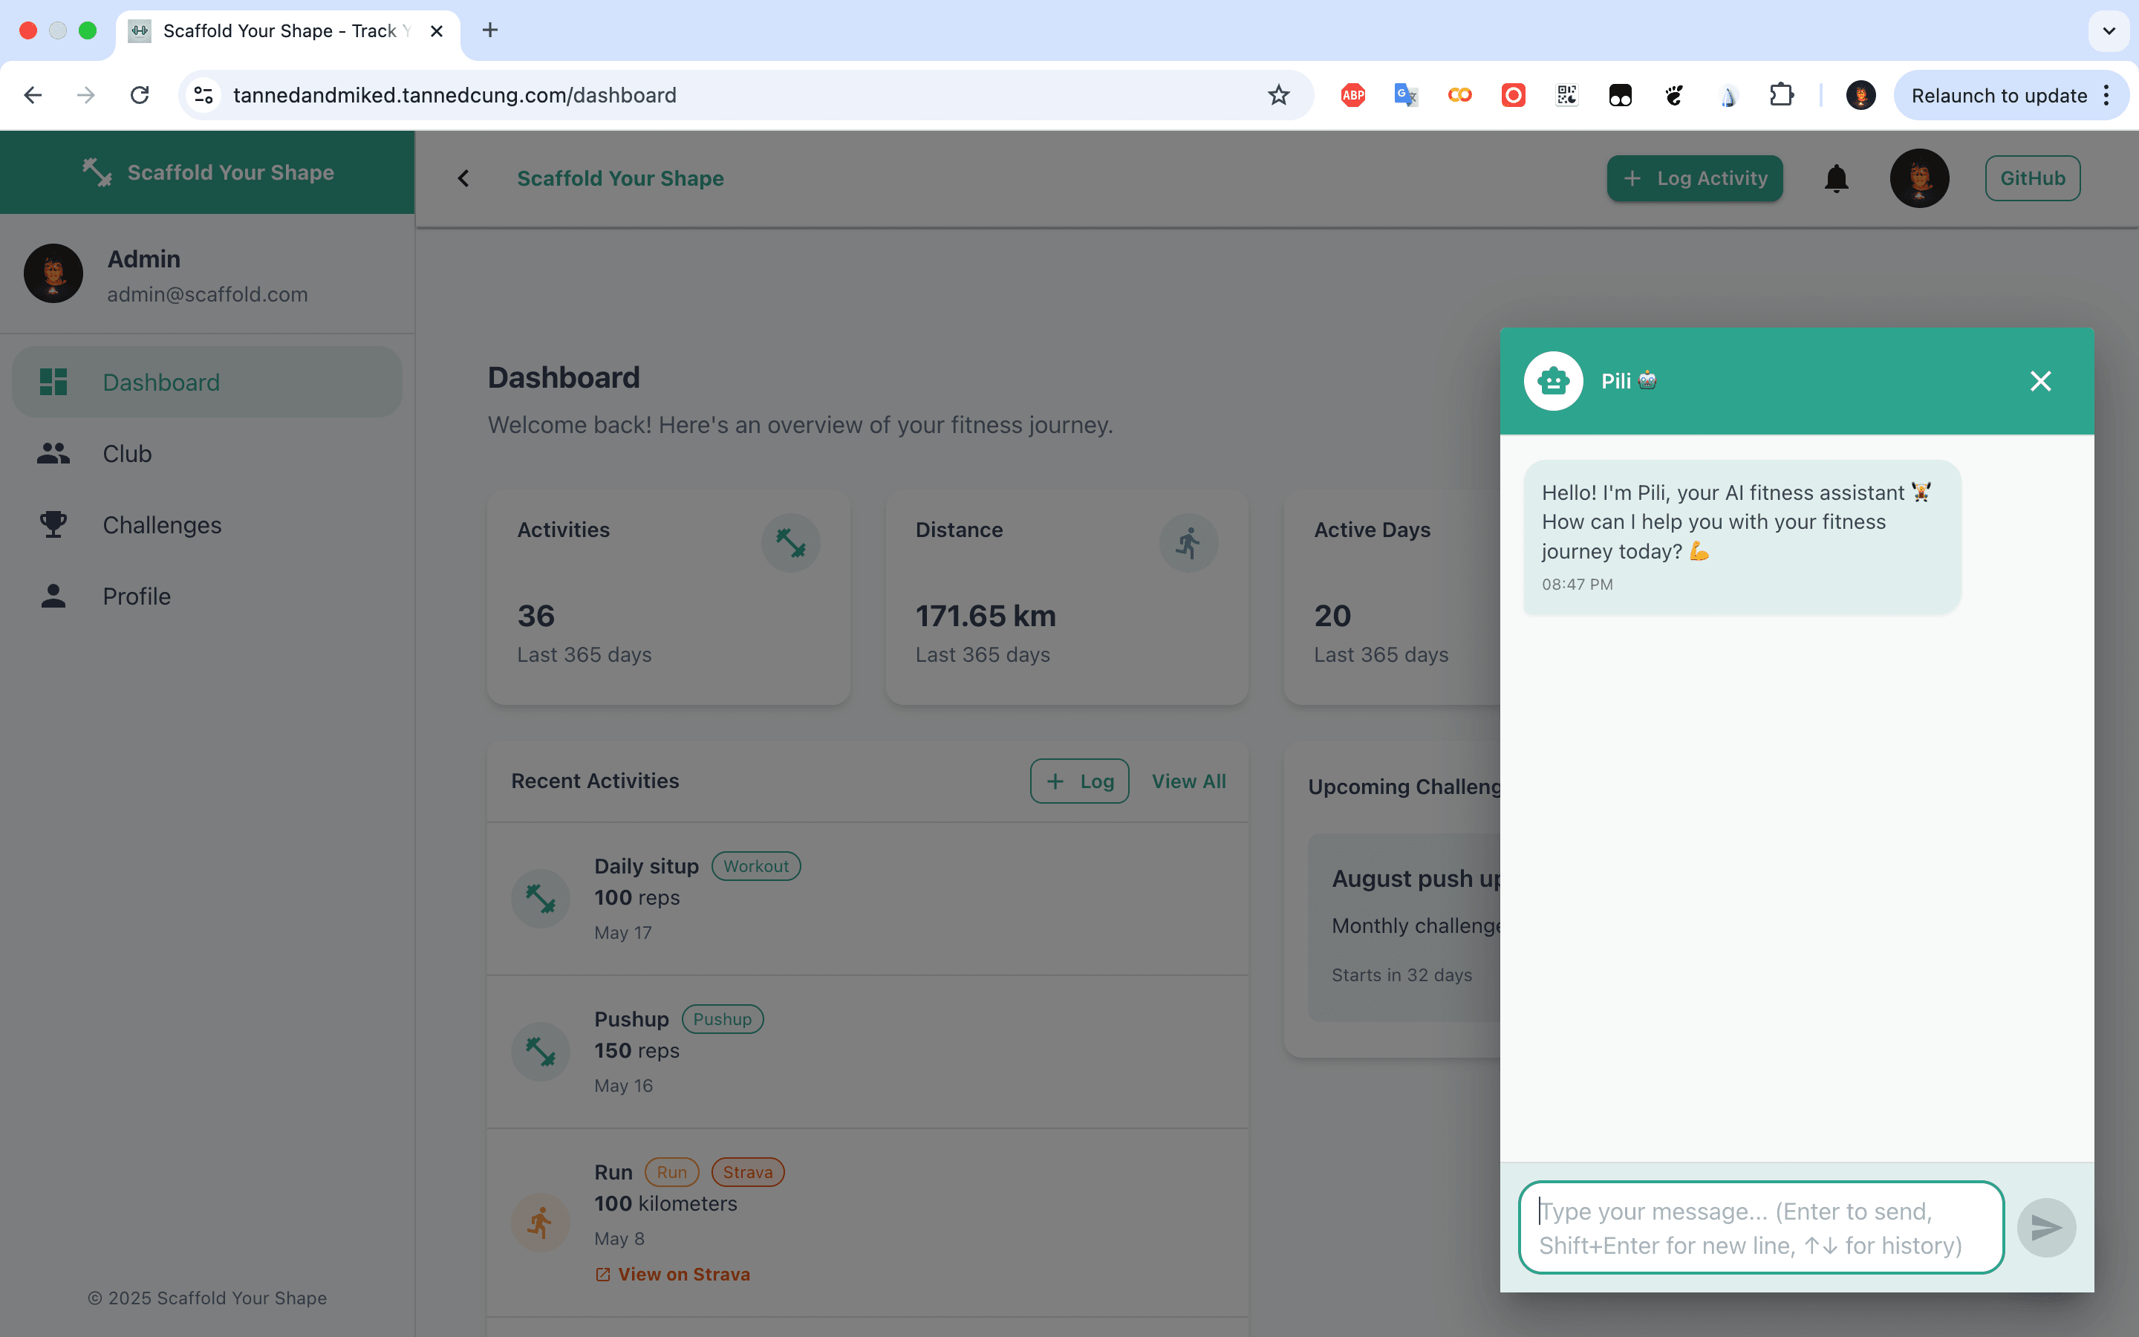Viewport: 2139px width, 1337px height.
Task: Go back in browser history
Action: click(33, 94)
